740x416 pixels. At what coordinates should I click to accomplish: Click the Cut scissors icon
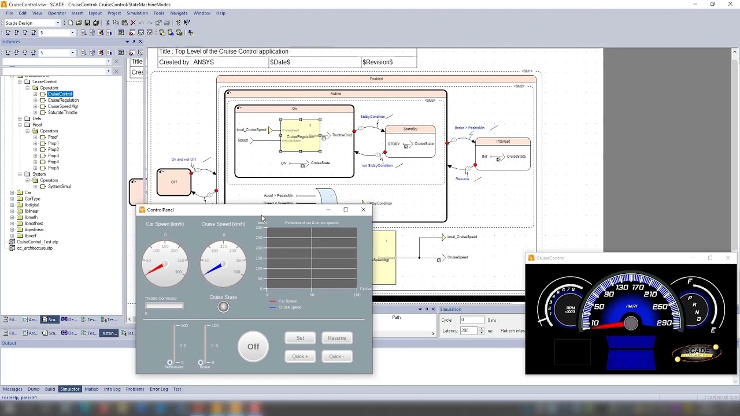108,23
